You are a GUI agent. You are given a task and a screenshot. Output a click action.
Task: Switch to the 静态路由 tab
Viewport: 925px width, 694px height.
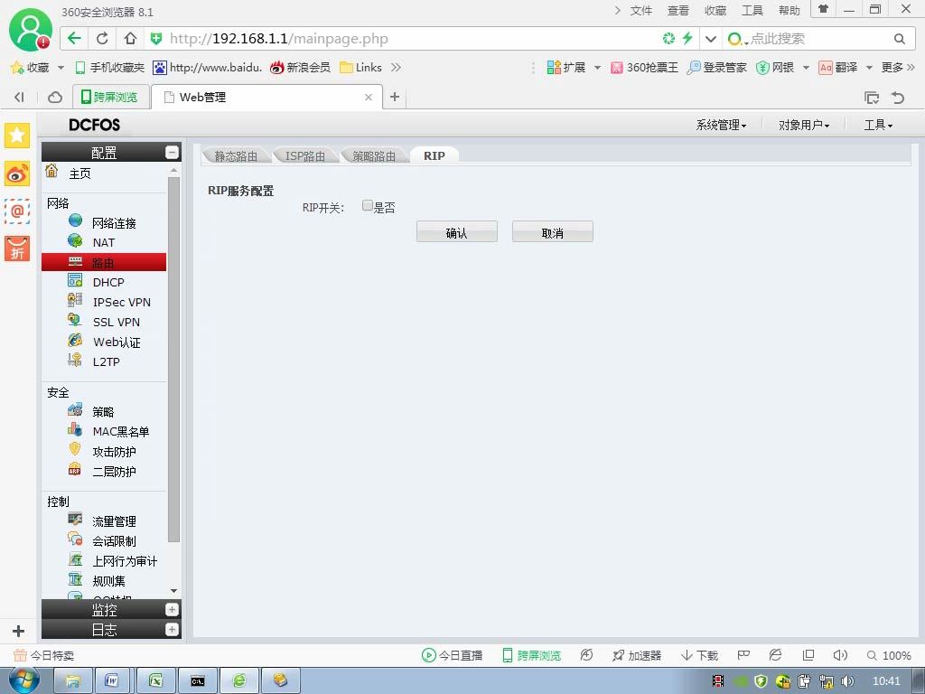tap(236, 155)
